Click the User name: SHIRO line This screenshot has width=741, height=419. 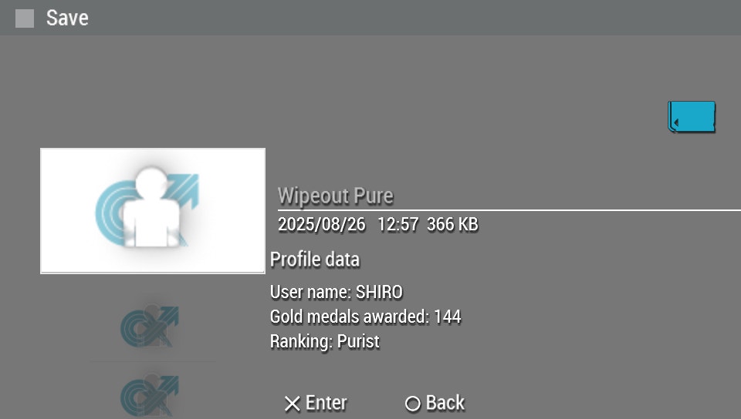coord(336,292)
